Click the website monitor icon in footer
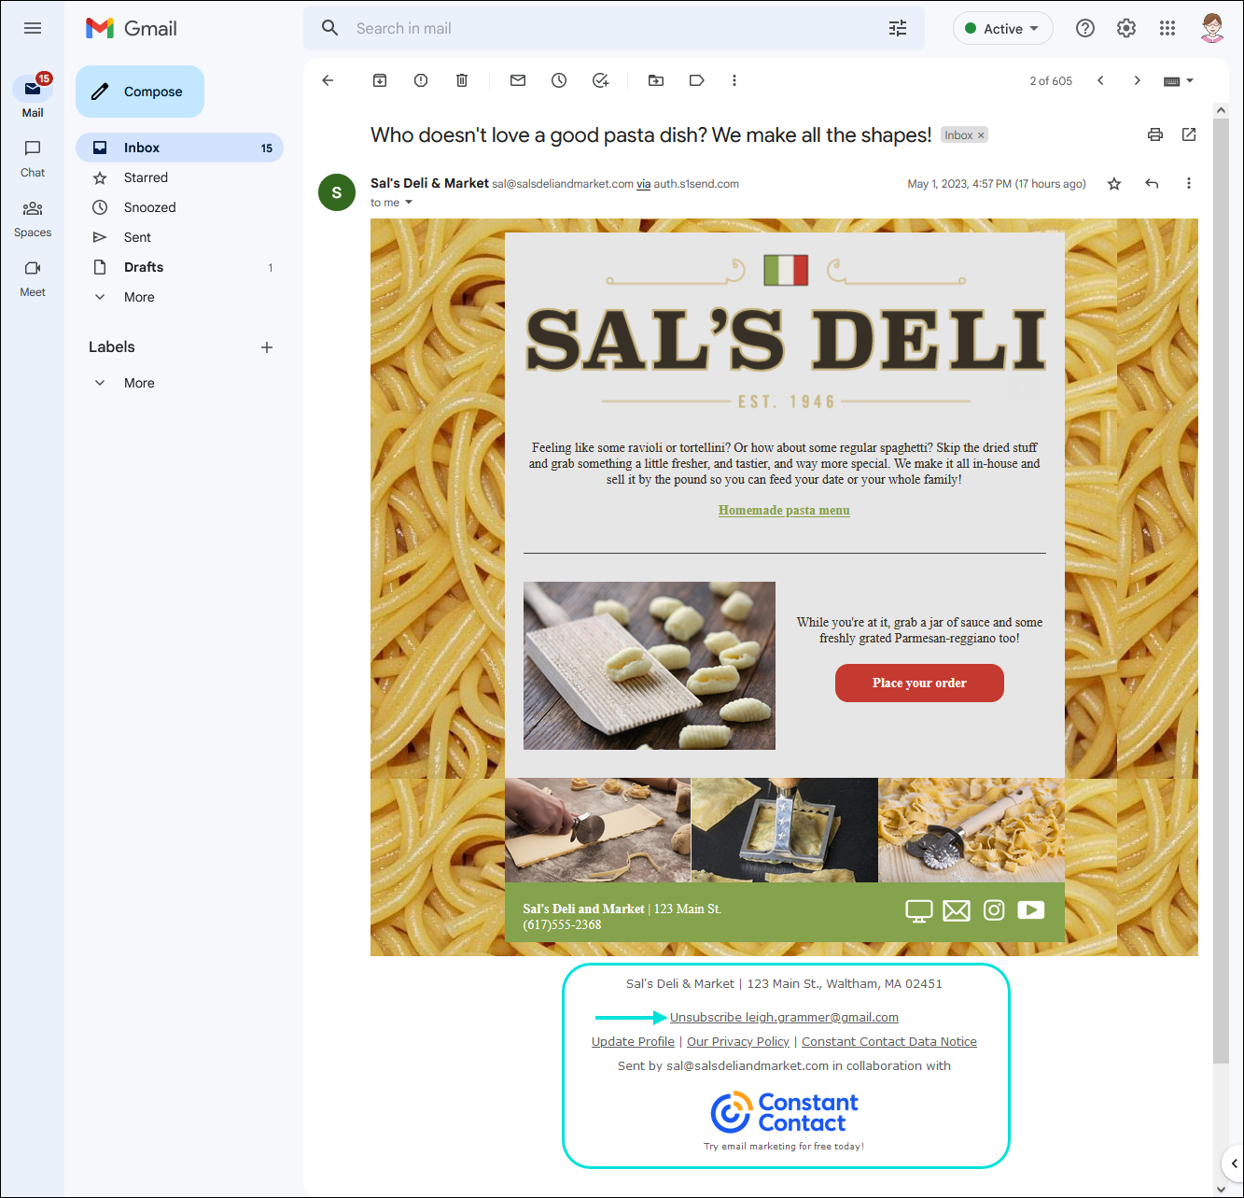The height and width of the screenshot is (1198, 1244). click(919, 910)
